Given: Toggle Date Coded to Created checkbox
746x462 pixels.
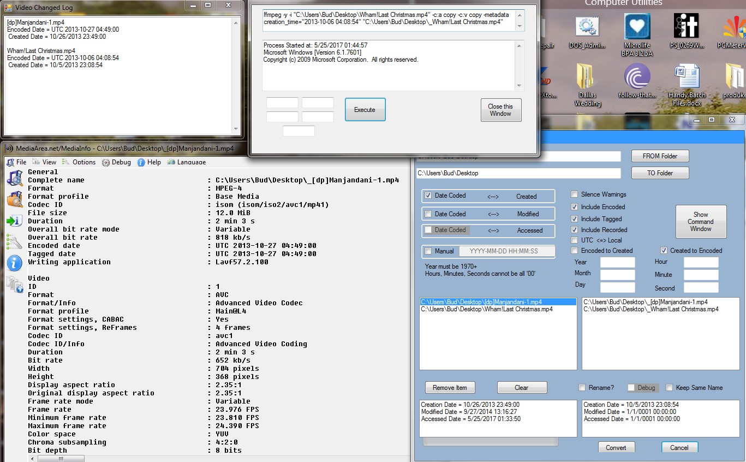Looking at the screenshot, I should coord(428,196).
